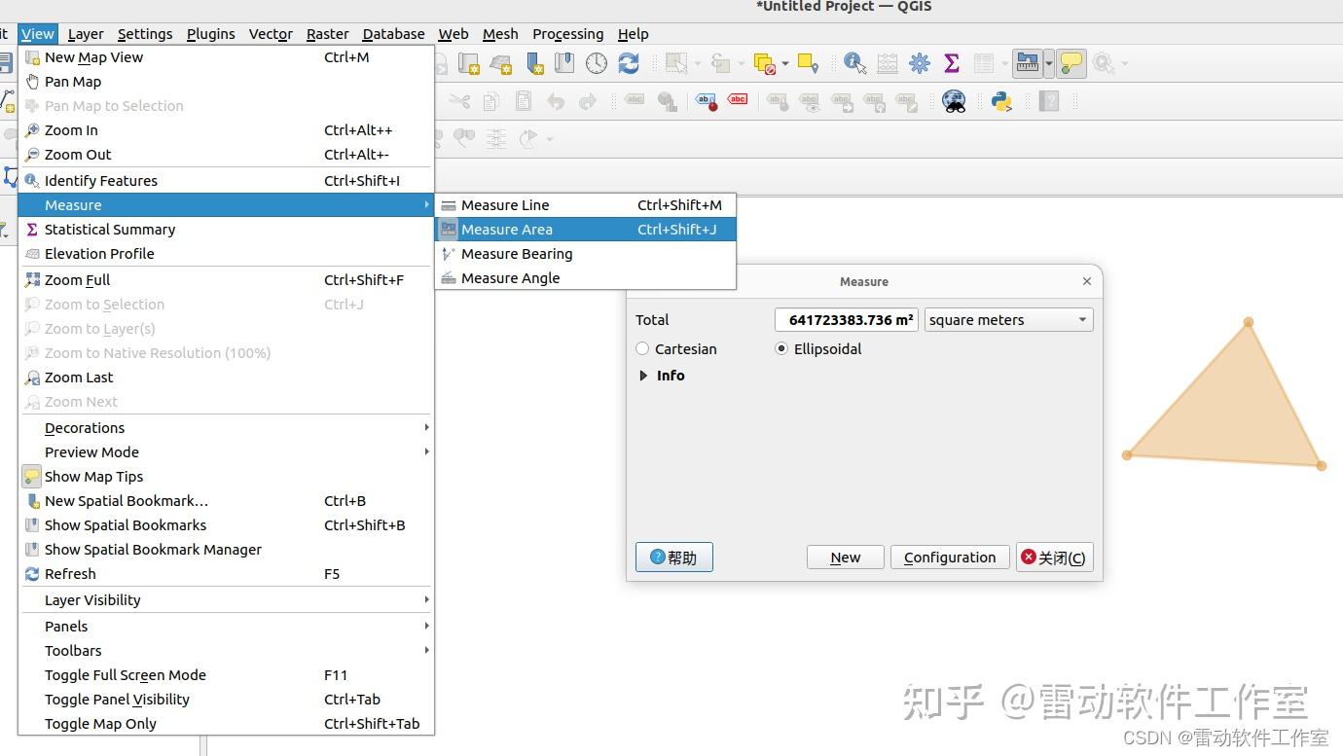Open the Temporal Controller clock icon
Viewport: 1343px width, 756px height.
(x=596, y=63)
